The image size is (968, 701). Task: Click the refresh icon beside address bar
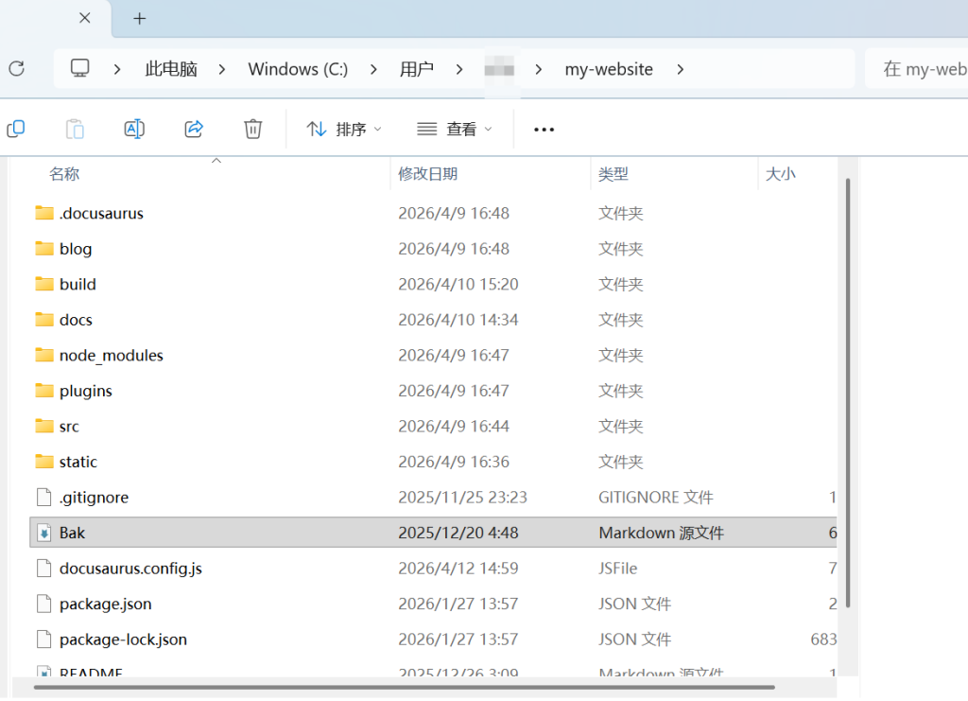16,68
